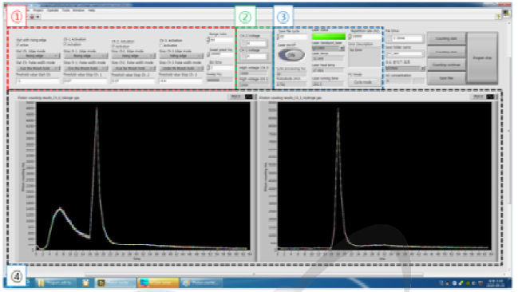Screen dimensions: 518x292
Task: Toggle the Laser on/off switch
Action: [x=291, y=55]
